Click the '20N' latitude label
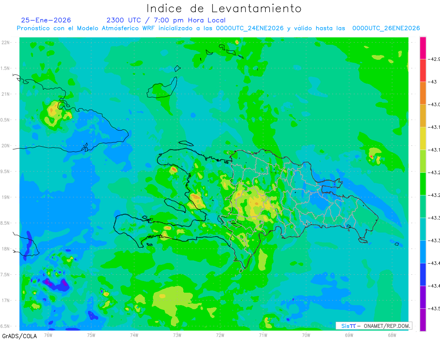The height and width of the screenshot is (340, 440). pyautogui.click(x=6, y=146)
